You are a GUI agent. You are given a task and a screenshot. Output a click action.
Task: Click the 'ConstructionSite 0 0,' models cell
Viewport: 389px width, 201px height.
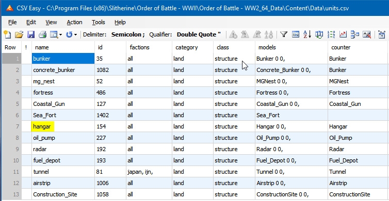[291, 194]
